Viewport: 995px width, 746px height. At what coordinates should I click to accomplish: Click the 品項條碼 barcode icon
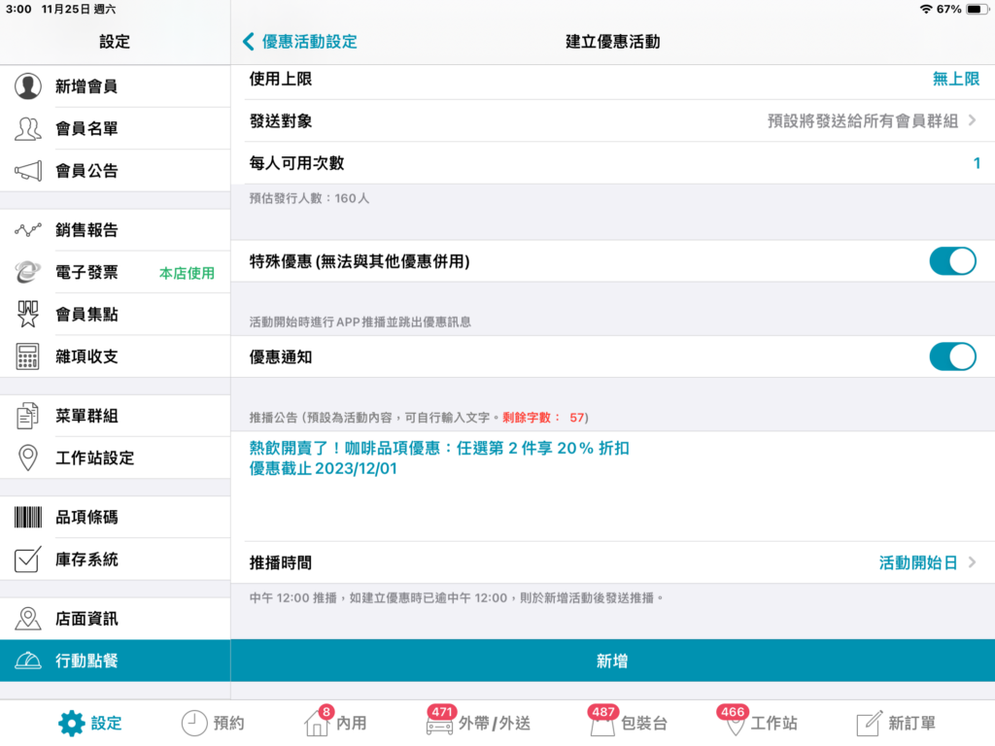tap(28, 518)
